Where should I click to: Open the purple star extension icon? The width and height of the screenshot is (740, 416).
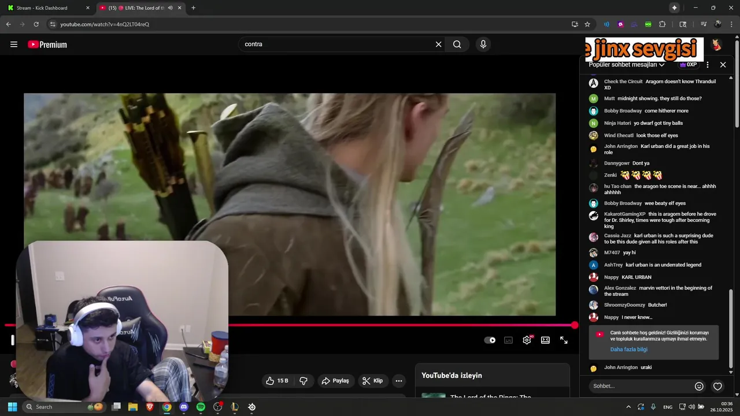point(620,24)
